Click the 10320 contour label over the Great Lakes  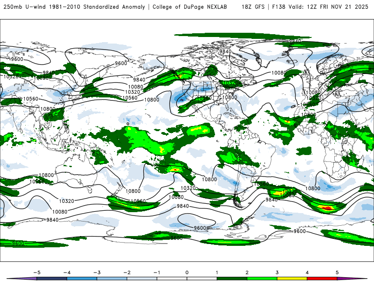pos(231,83)
